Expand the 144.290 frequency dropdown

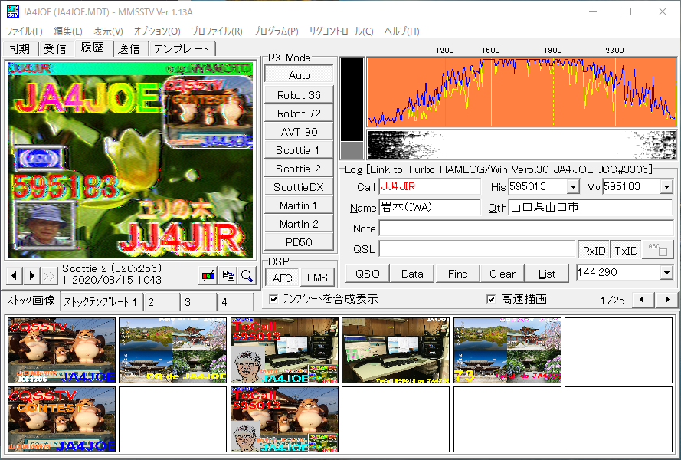pos(666,273)
